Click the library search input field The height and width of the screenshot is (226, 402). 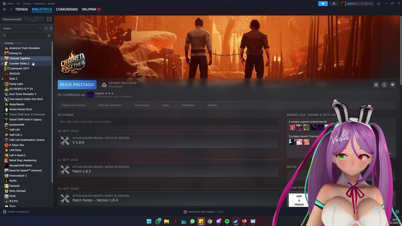[x=27, y=35]
